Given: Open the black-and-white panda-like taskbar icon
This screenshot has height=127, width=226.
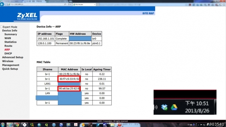Looking at the screenshot, I should (x=24, y=125).
